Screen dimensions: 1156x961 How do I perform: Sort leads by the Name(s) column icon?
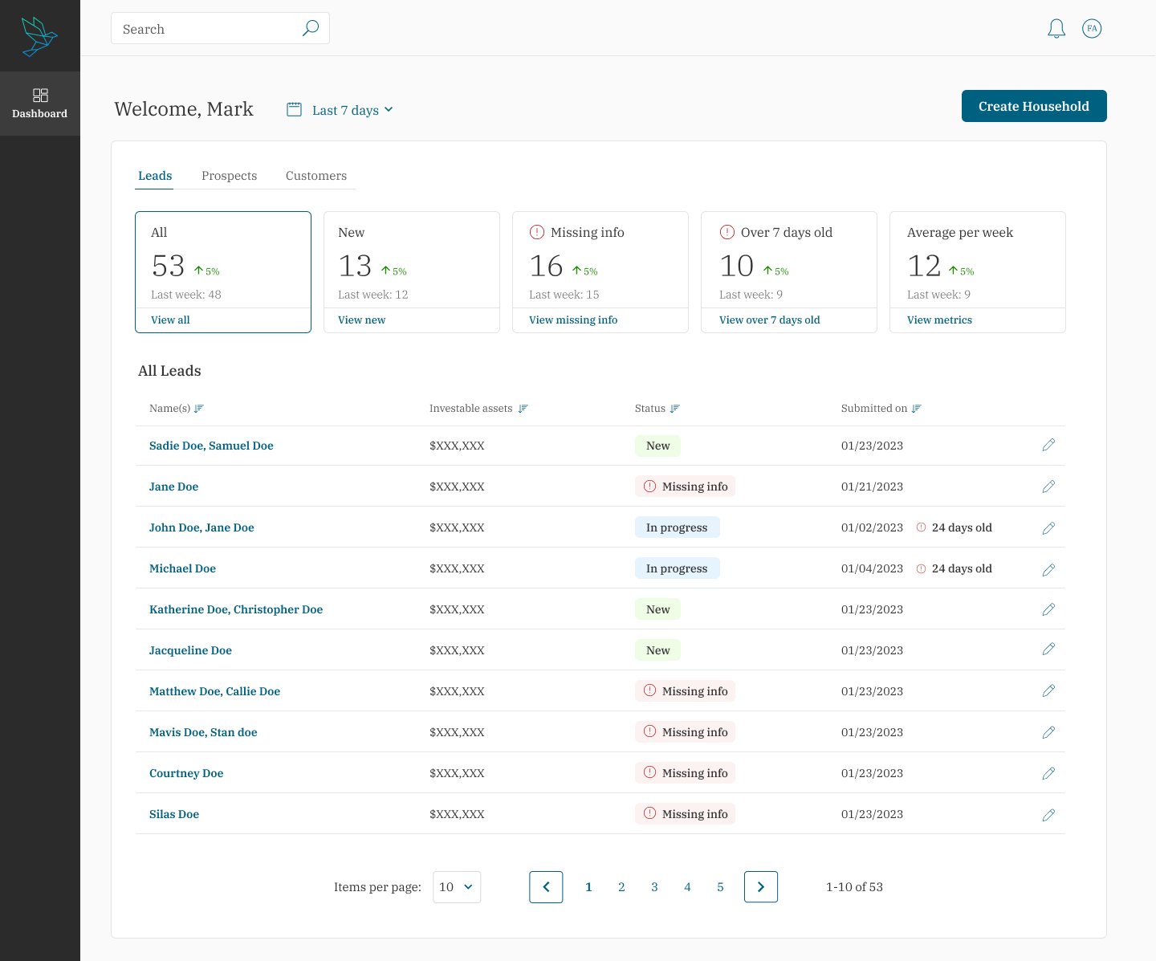[x=199, y=409]
